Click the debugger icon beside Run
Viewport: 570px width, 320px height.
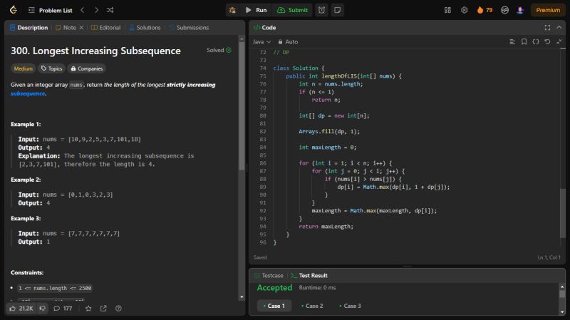coord(232,10)
